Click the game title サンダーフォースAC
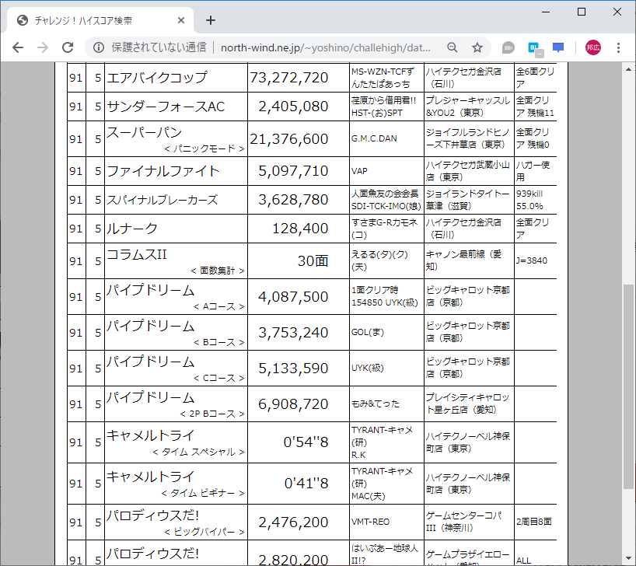 tap(166, 107)
